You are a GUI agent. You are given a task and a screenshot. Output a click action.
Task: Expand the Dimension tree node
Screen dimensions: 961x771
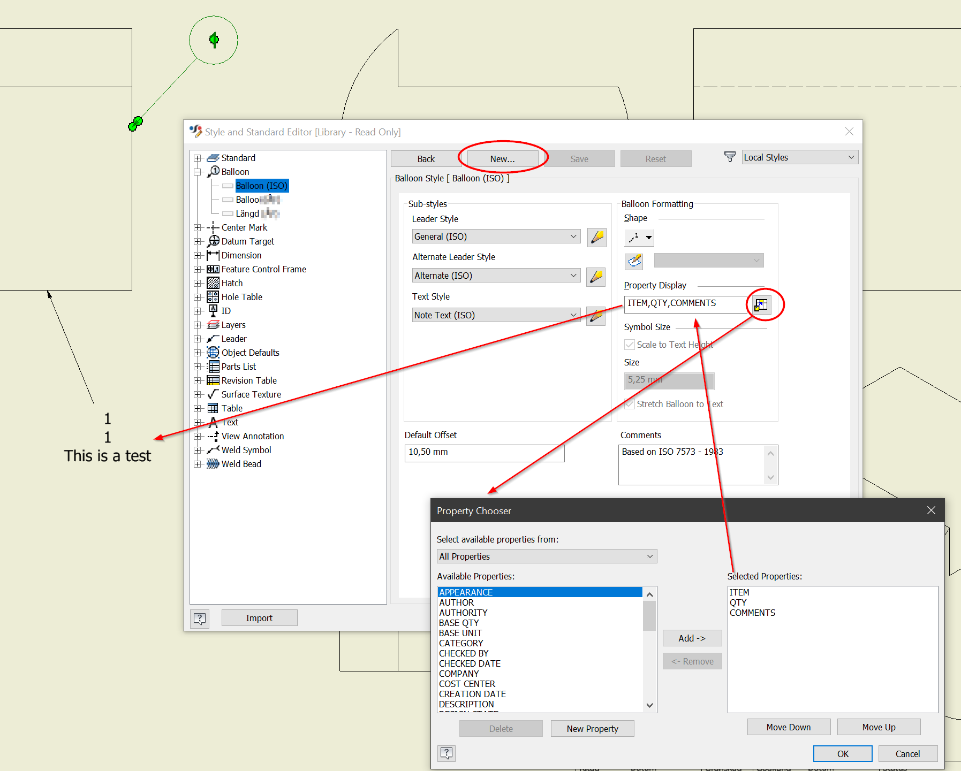click(x=198, y=255)
